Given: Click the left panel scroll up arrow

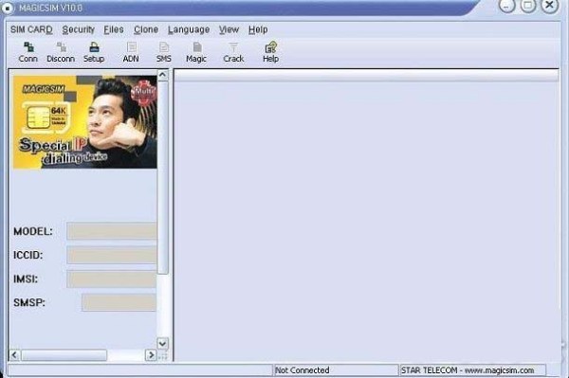Looking at the screenshot, I should [162, 76].
